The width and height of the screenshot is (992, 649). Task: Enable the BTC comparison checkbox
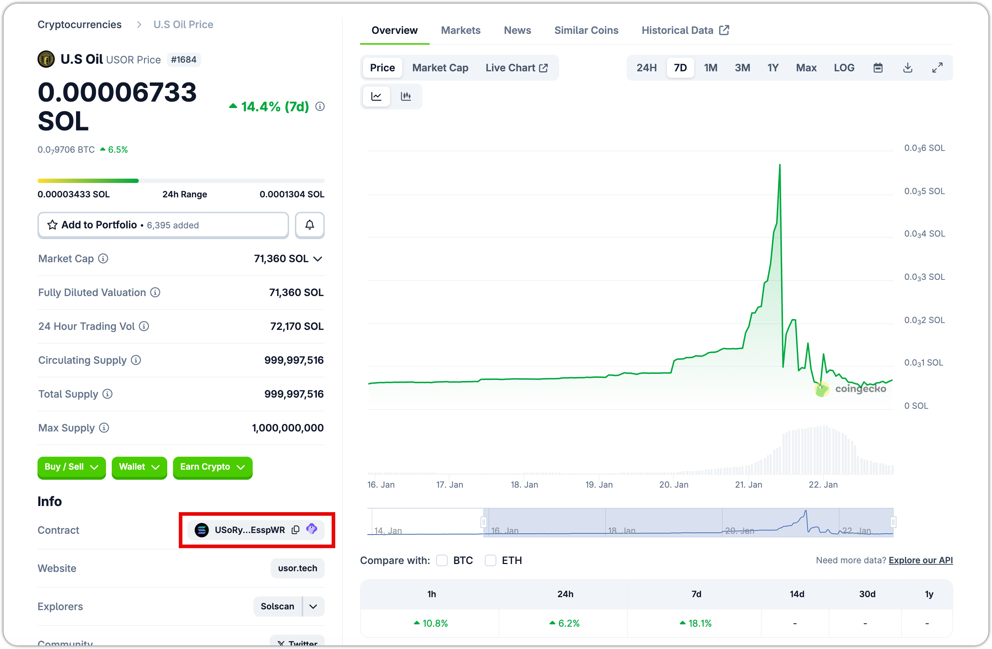point(442,560)
